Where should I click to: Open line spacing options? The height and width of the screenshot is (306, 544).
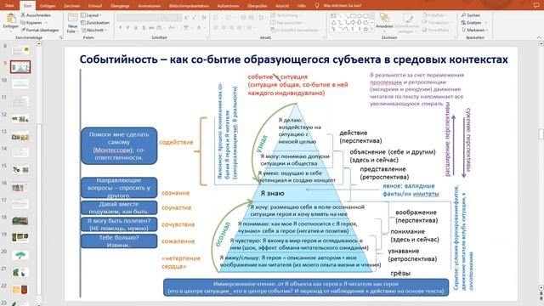(262, 17)
